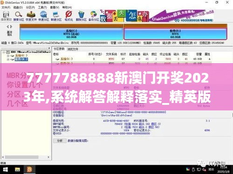This screenshot has width=233, height=174.
Task: Switch to the 分区参数 tab
Action: [x=59, y=49]
